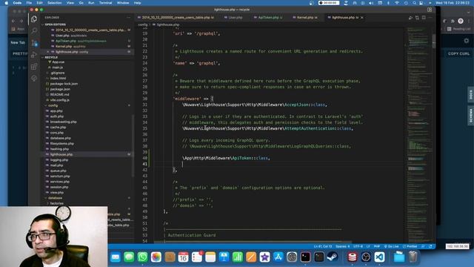Click Prettier in the status bar
This screenshot has width=474, height=267.
point(410,246)
